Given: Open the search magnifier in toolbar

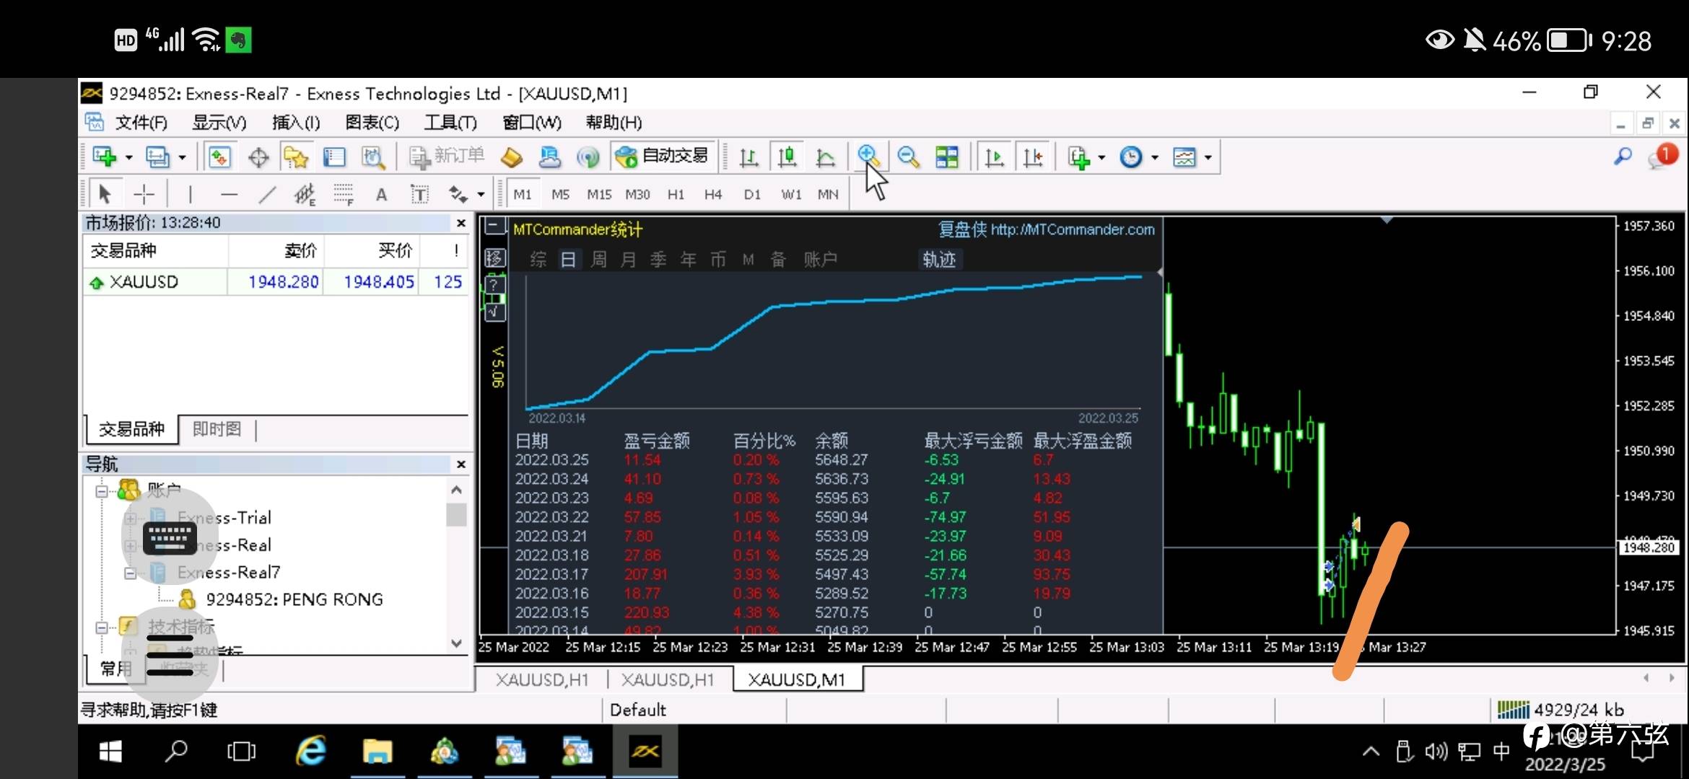Looking at the screenshot, I should coord(1623,157).
